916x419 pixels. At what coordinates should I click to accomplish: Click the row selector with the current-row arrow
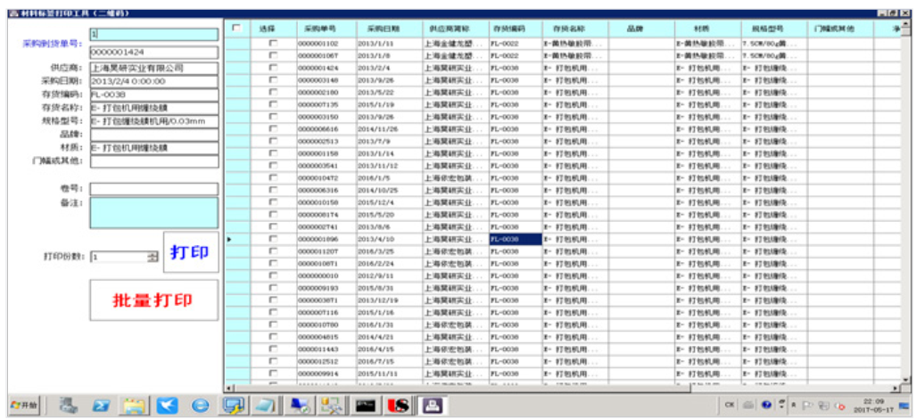click(x=237, y=239)
